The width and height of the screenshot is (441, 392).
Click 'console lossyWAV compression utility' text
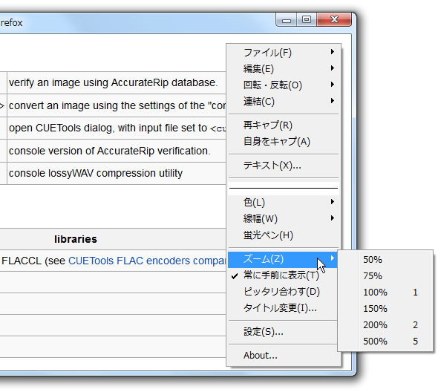click(x=96, y=173)
